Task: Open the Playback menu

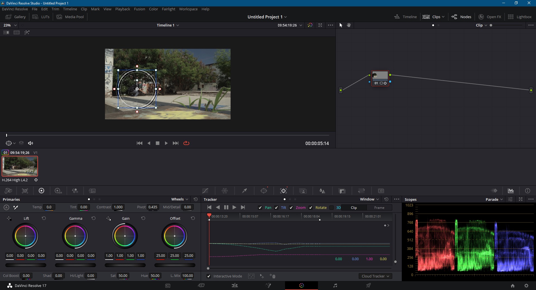Action: pyautogui.click(x=123, y=9)
